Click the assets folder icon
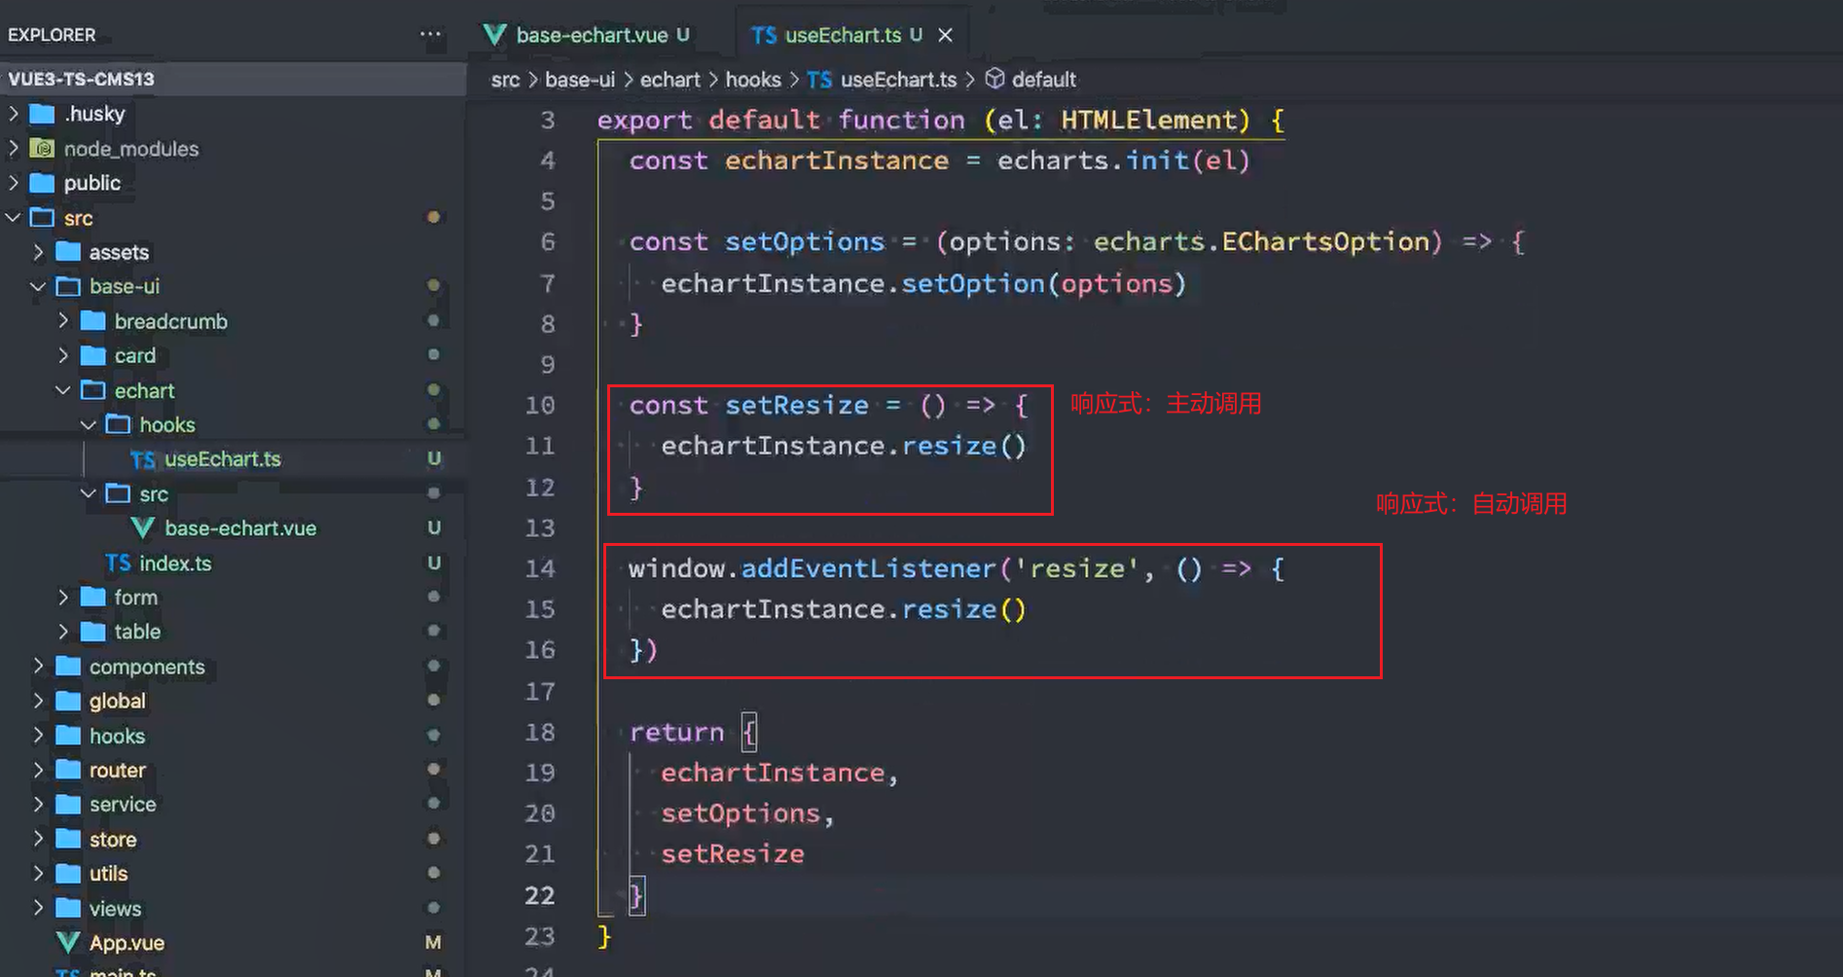This screenshot has height=977, width=1843. pos(67,252)
